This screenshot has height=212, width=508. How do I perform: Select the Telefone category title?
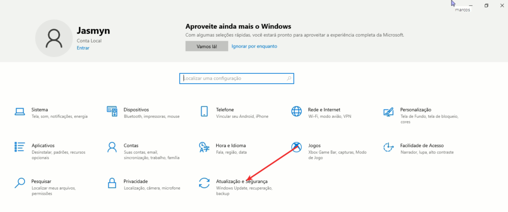(225, 110)
